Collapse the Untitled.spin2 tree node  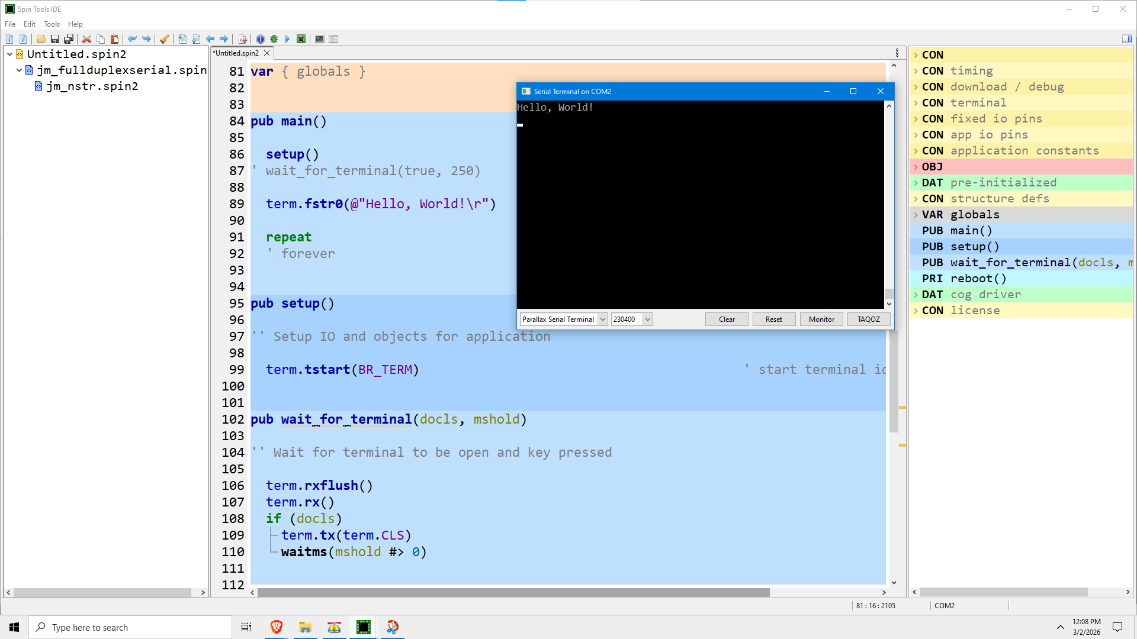tap(10, 54)
